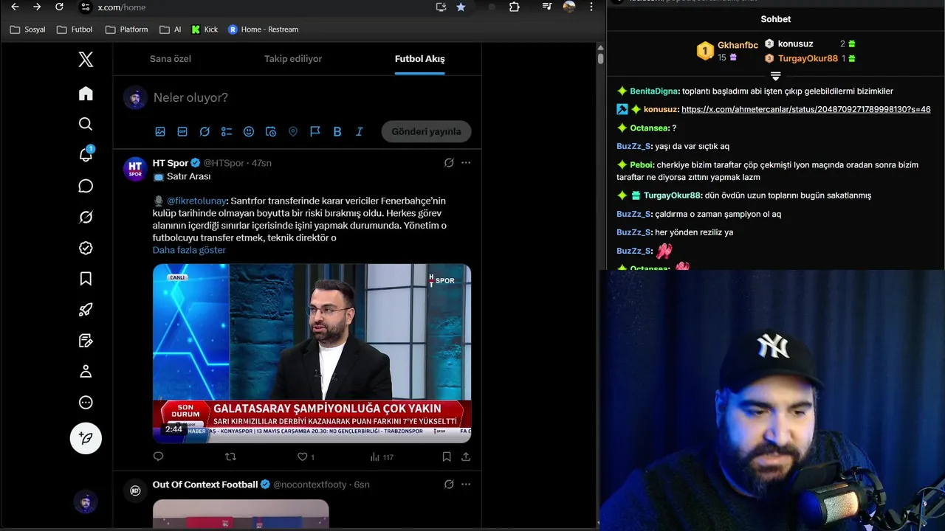Like the HT Spor post

302,457
